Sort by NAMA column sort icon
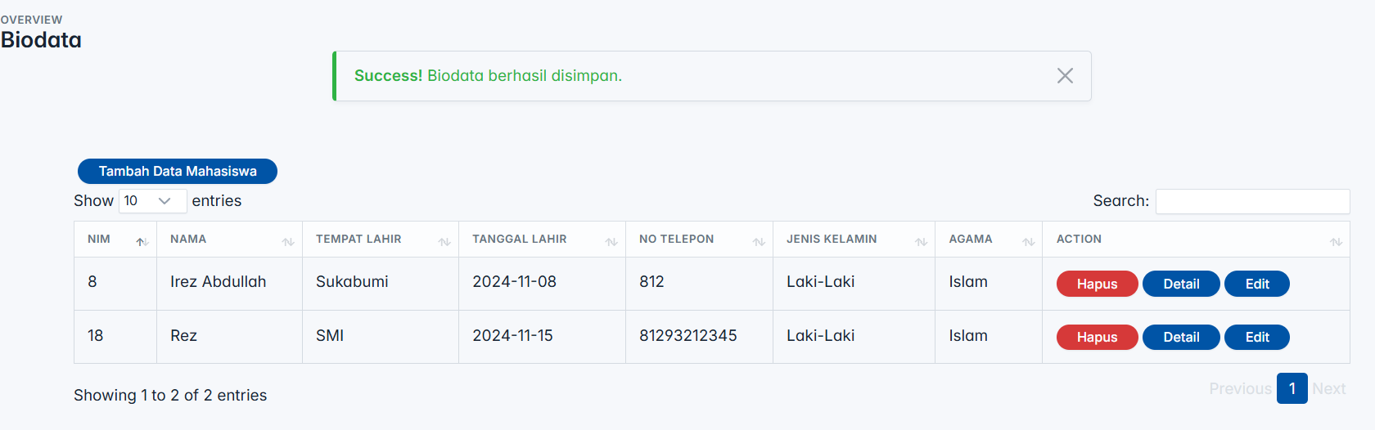This screenshot has width=1375, height=430. pyautogui.click(x=288, y=241)
